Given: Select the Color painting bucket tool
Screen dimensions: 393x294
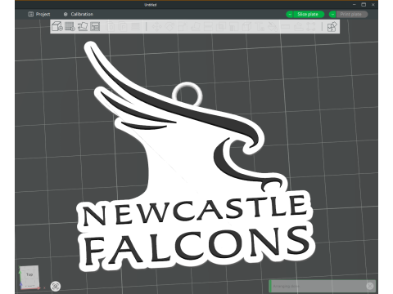Looking at the screenshot, I should pyautogui.click(x=273, y=26).
